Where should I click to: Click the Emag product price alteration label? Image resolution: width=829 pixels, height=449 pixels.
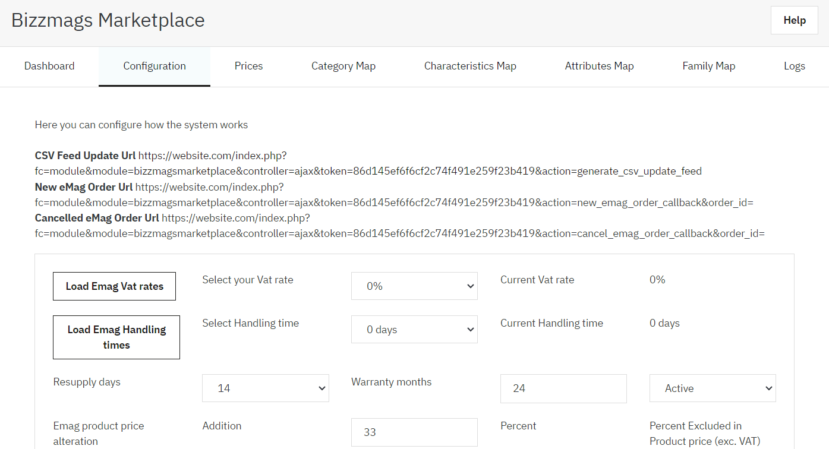coord(99,434)
